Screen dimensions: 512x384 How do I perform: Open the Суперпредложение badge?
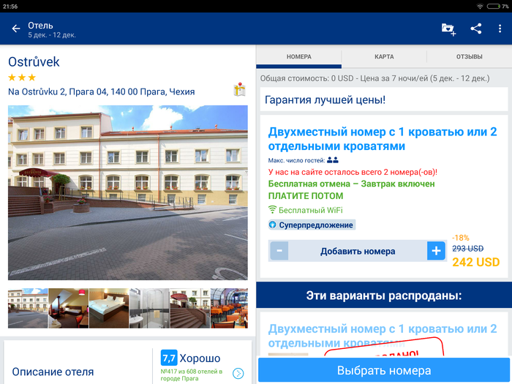pos(312,225)
